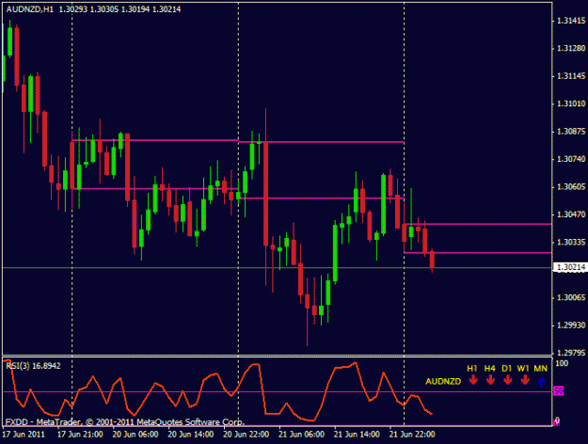Click the 1.29930 price scale value
588x444 pixels.
571,325
